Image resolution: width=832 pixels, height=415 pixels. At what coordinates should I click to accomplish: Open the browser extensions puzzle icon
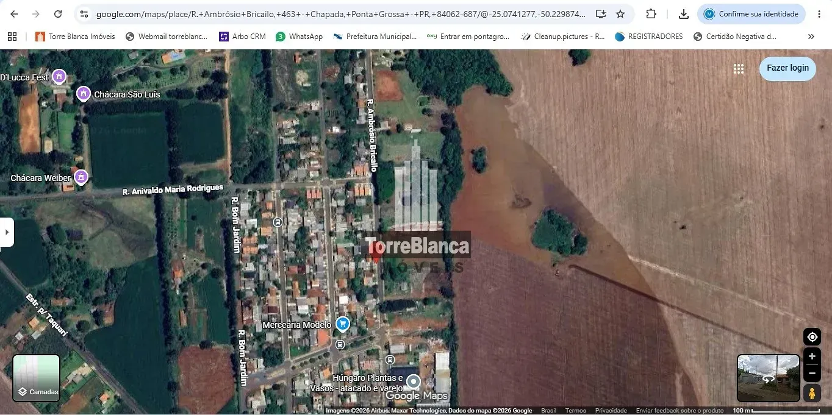pos(651,14)
